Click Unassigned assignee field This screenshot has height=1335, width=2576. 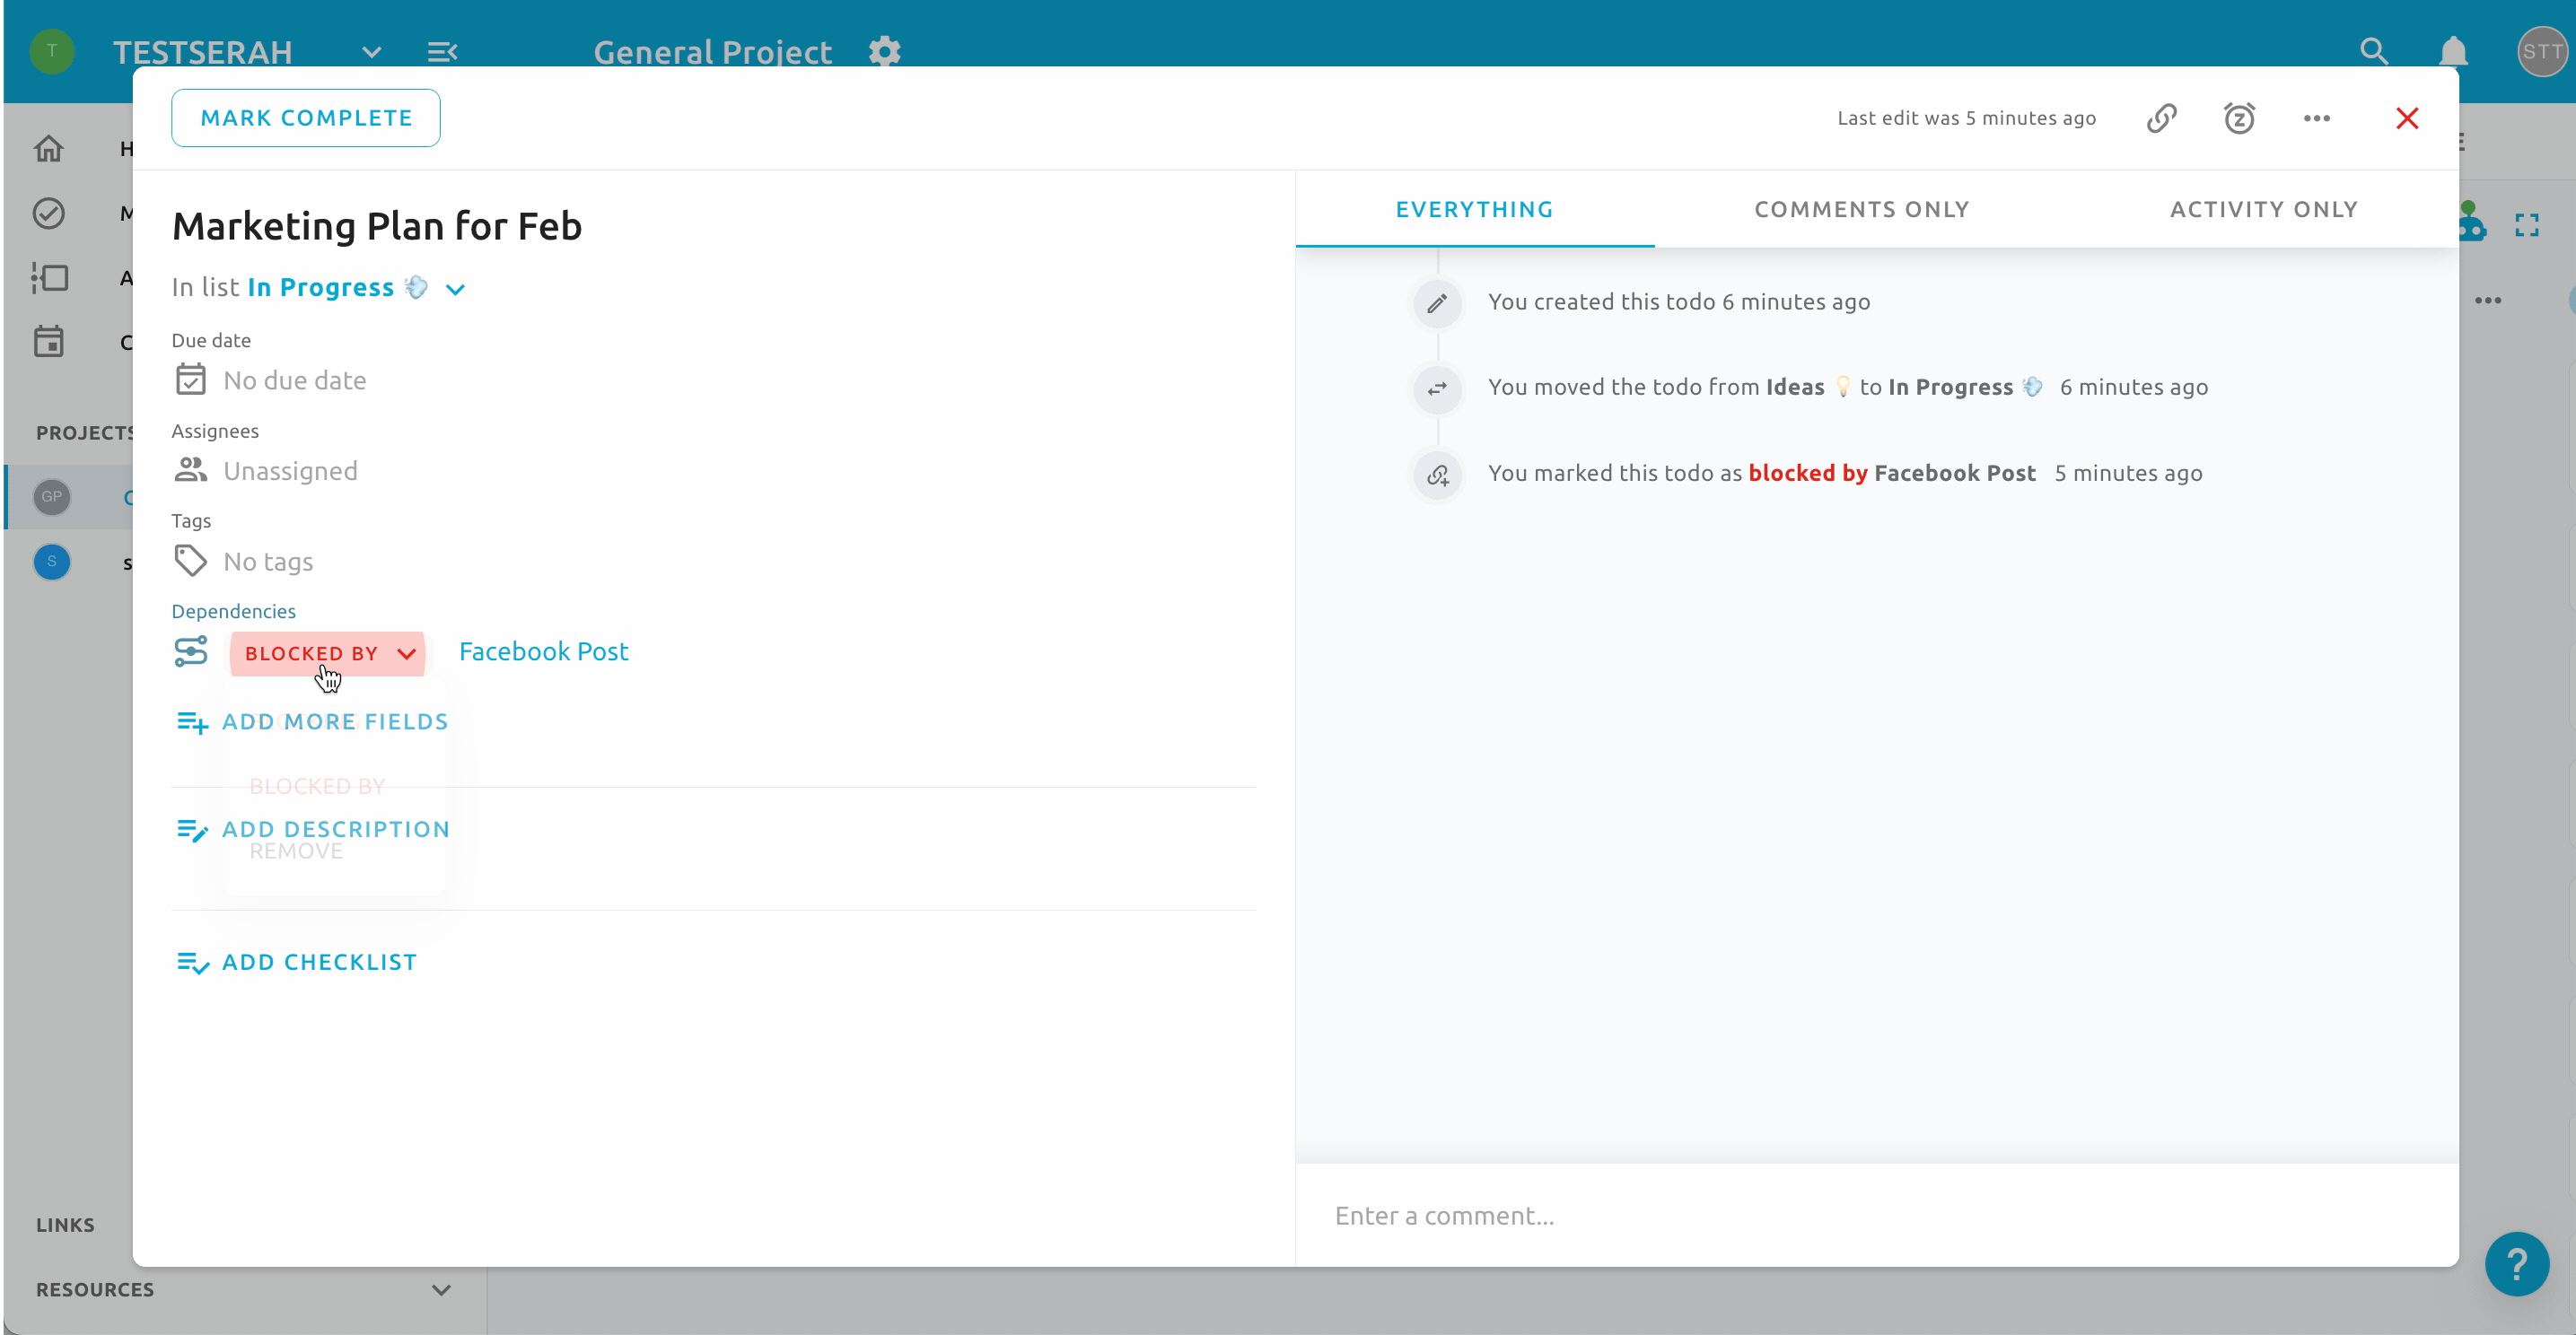(290, 471)
